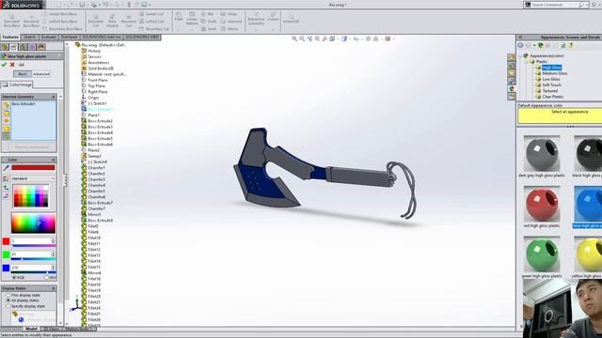Click the Revolved Cut tool
The height and width of the screenshot is (338, 602).
click(129, 21)
